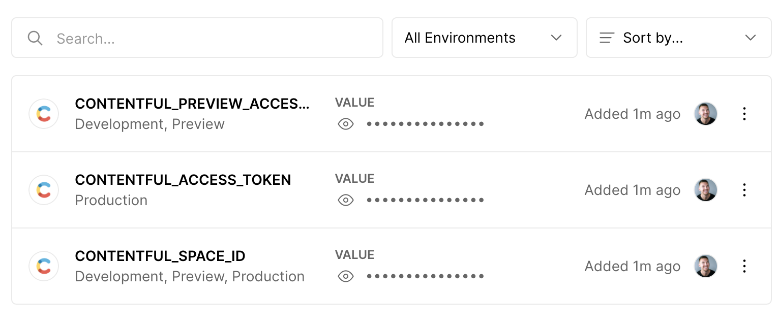Image resolution: width=778 pixels, height=327 pixels.
Task: Open the kebab menu for CONTENTFUL_ACCESS_TOKEN
Action: pyautogui.click(x=744, y=190)
